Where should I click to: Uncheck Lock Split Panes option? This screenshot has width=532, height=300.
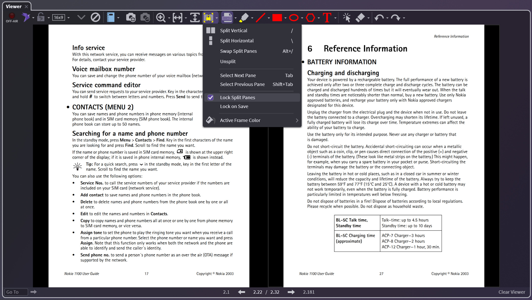click(x=237, y=97)
